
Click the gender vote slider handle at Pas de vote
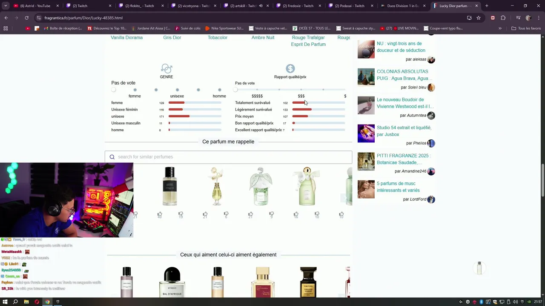point(114,90)
